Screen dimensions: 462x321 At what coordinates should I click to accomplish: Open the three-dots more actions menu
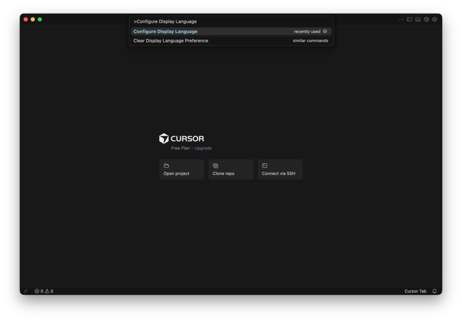(401, 19)
